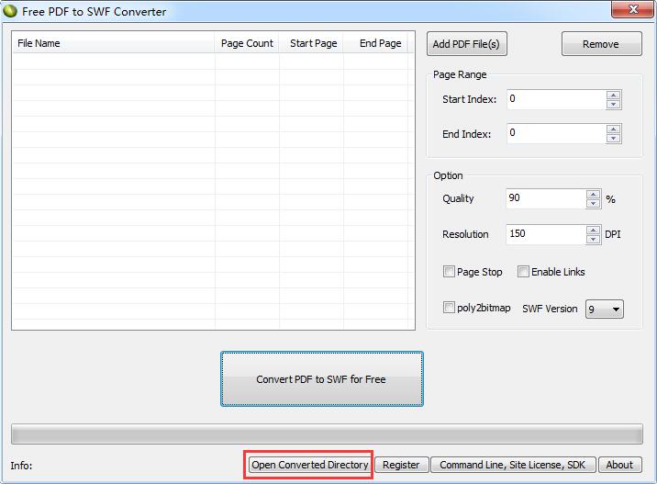Click the Register button
Viewport: 657px width, 484px height.
tap(401, 465)
